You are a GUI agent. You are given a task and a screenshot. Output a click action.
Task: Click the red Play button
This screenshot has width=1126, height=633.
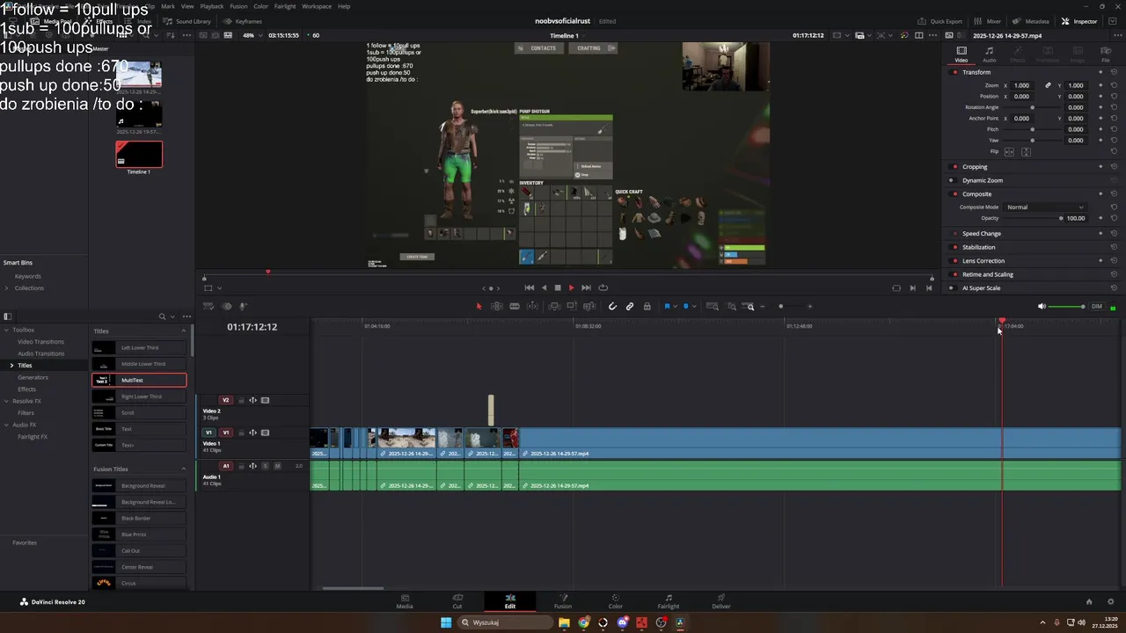click(x=571, y=287)
